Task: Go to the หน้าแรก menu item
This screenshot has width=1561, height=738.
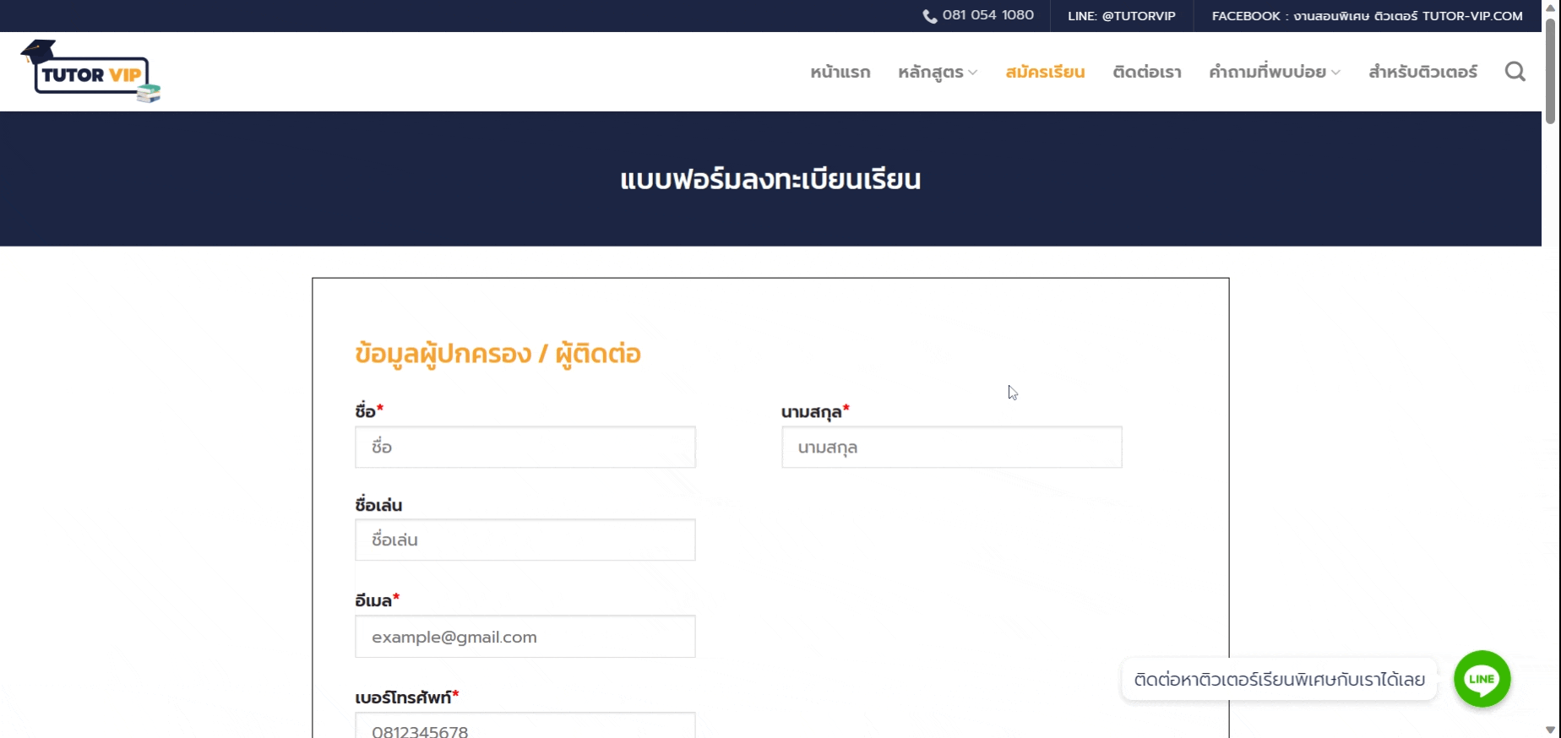Action: click(x=840, y=73)
